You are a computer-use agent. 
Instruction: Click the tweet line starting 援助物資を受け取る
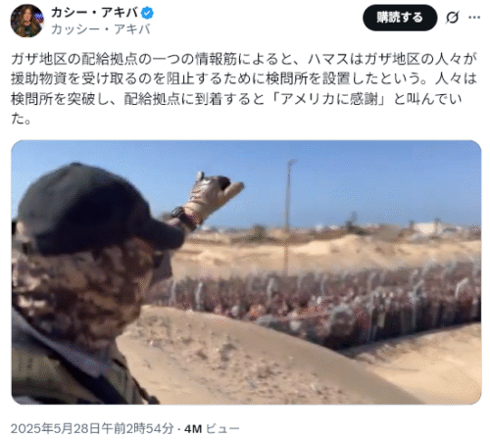pyautogui.click(x=244, y=79)
